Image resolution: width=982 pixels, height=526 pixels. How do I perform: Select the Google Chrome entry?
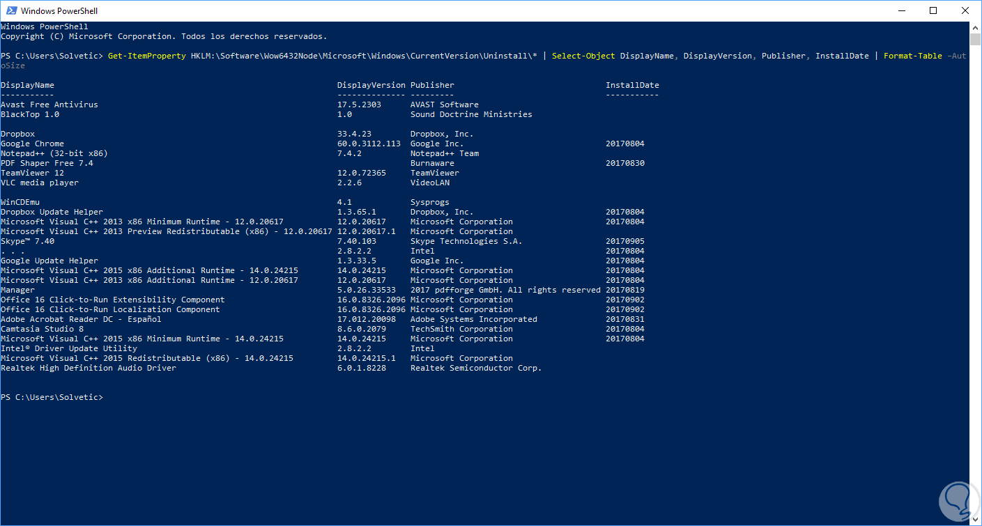32,144
